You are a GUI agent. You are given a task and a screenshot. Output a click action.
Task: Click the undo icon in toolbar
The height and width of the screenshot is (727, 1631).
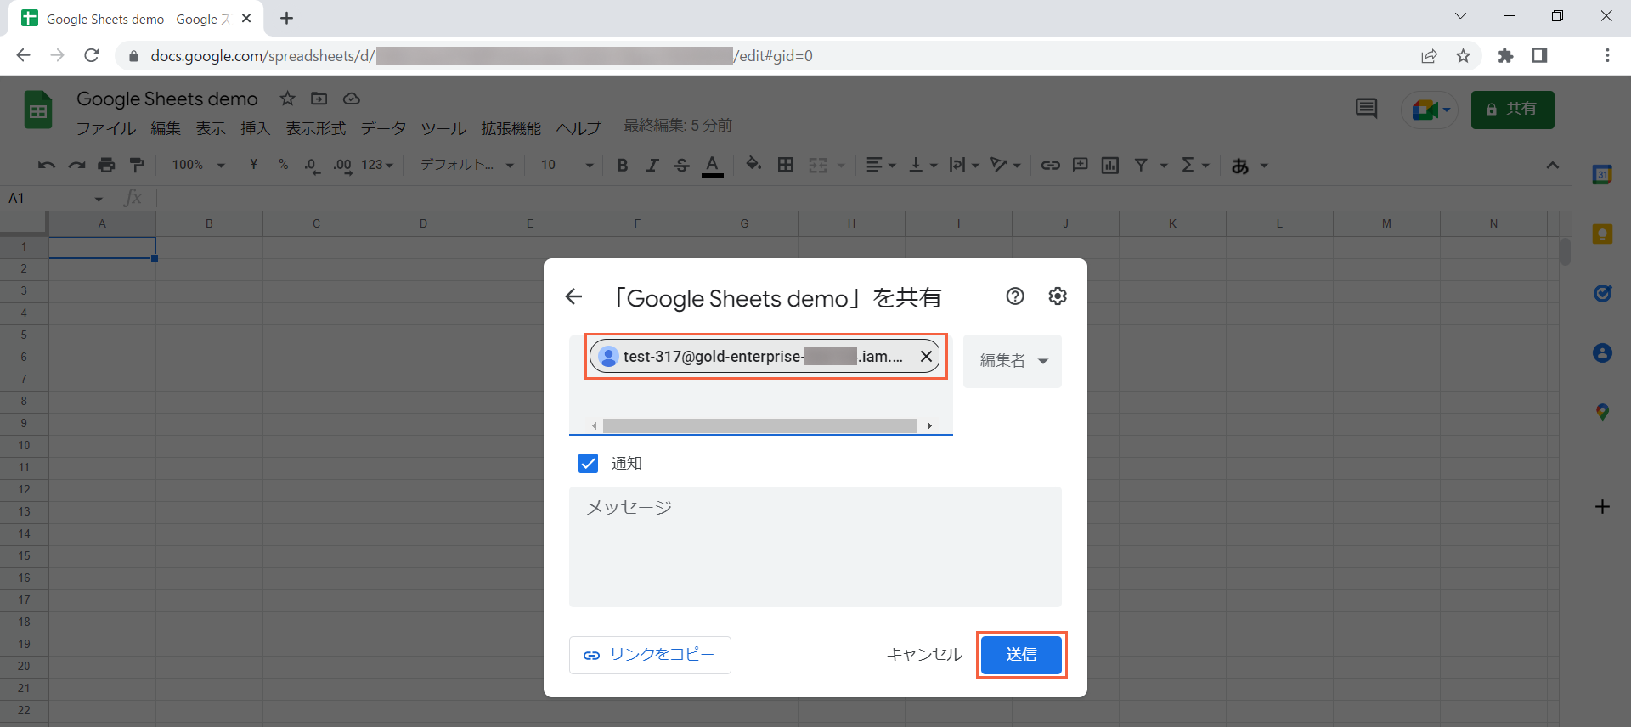pyautogui.click(x=46, y=165)
